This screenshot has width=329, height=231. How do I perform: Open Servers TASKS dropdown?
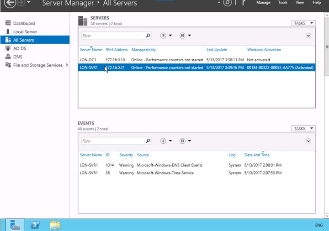coord(303,23)
